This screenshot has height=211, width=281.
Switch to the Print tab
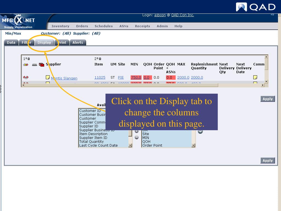62,43
